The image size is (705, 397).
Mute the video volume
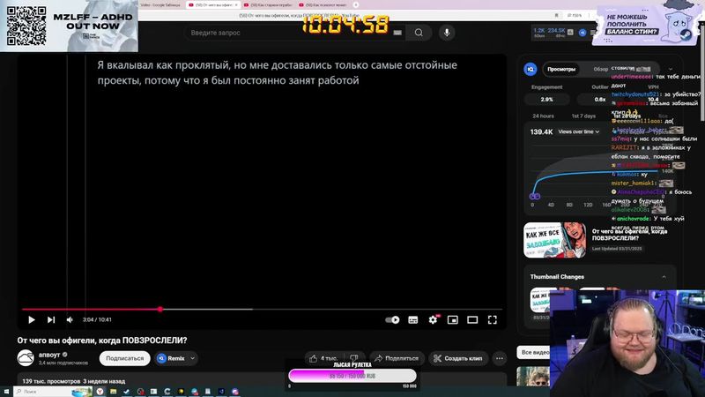click(70, 319)
